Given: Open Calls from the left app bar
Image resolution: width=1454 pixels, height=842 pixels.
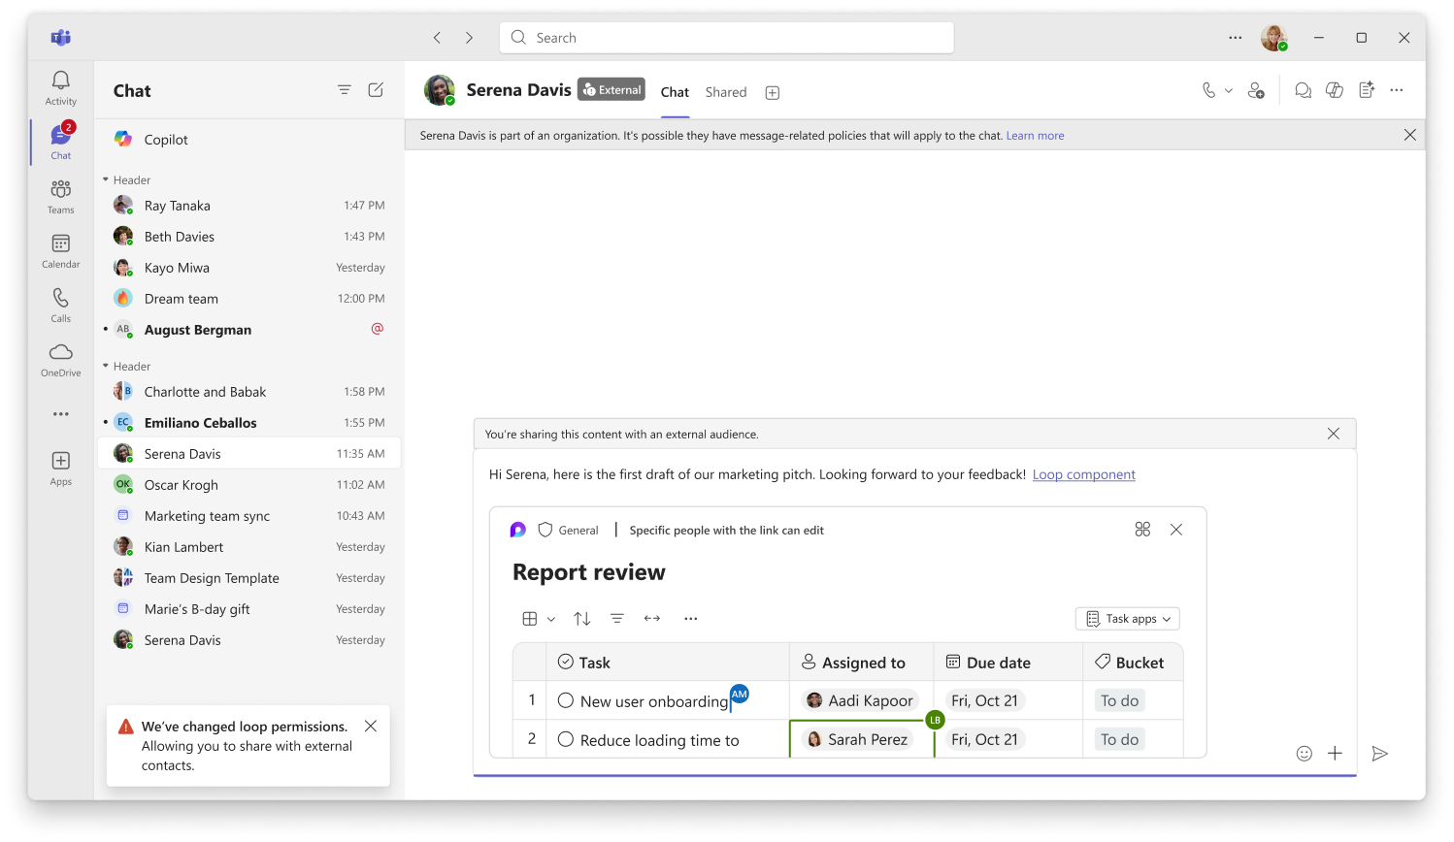Looking at the screenshot, I should (x=60, y=304).
